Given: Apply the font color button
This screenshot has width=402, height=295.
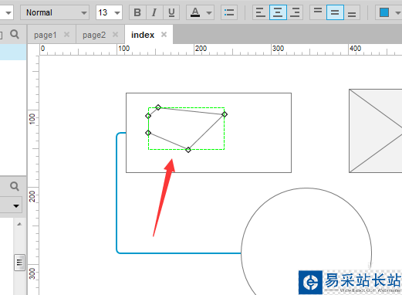Looking at the screenshot, I should pyautogui.click(x=195, y=12).
